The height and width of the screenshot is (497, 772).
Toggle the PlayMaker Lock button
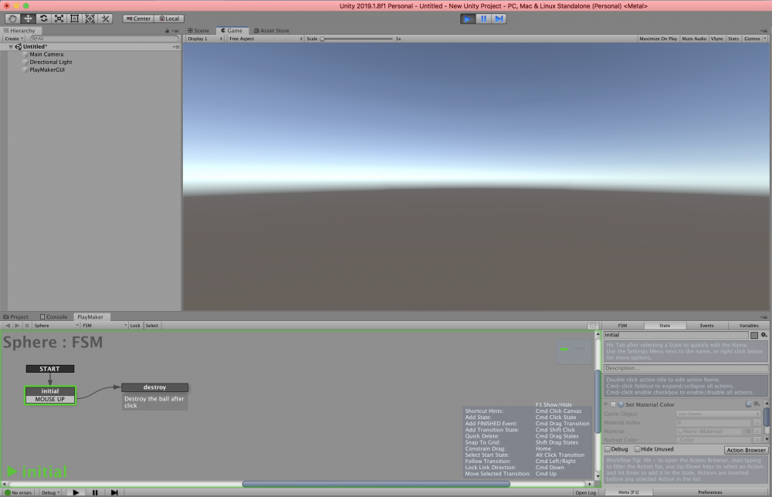coord(135,325)
